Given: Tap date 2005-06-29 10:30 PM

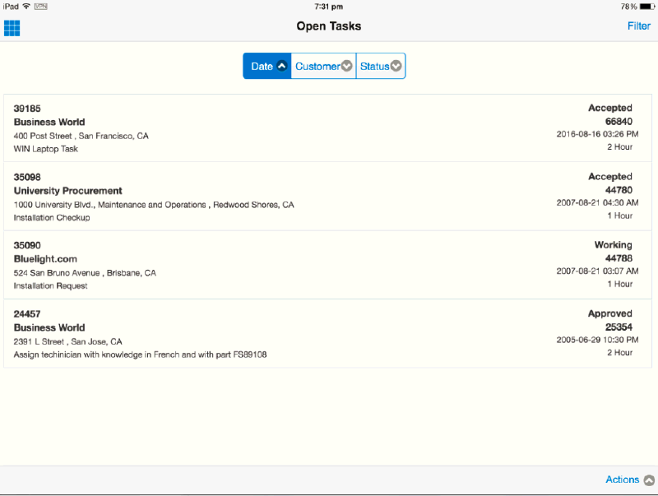Looking at the screenshot, I should click(597, 340).
